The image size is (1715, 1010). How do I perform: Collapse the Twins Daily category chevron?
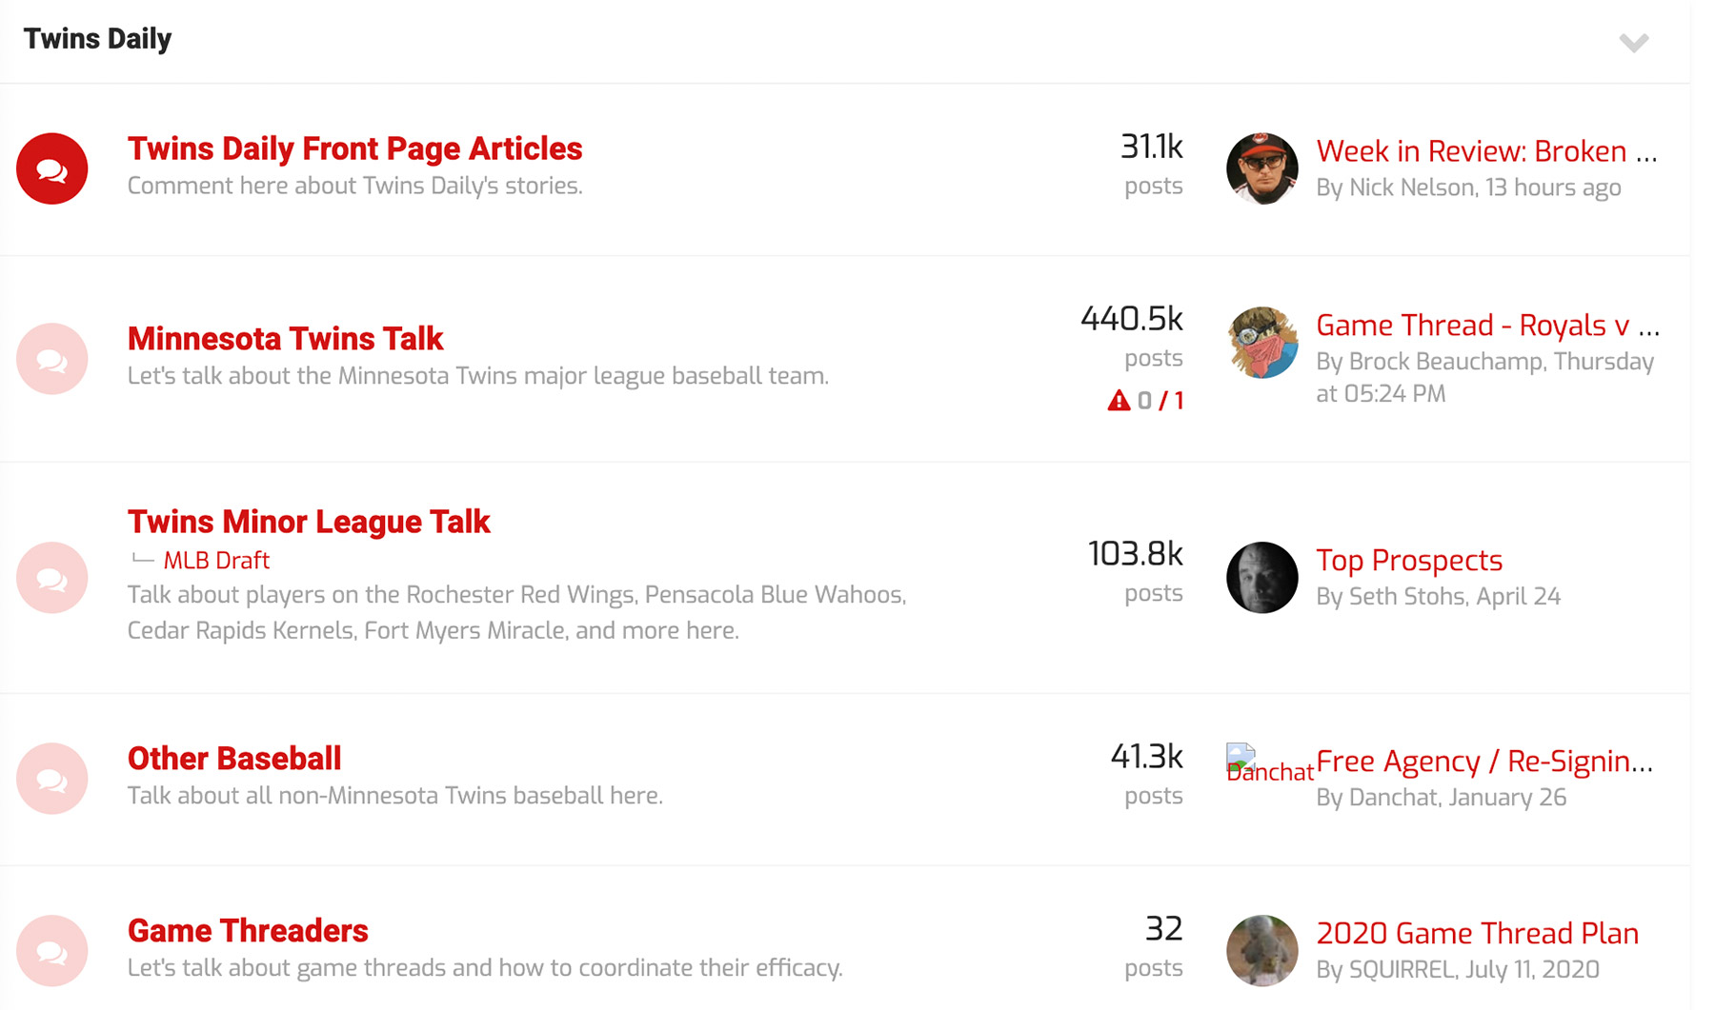(1634, 42)
